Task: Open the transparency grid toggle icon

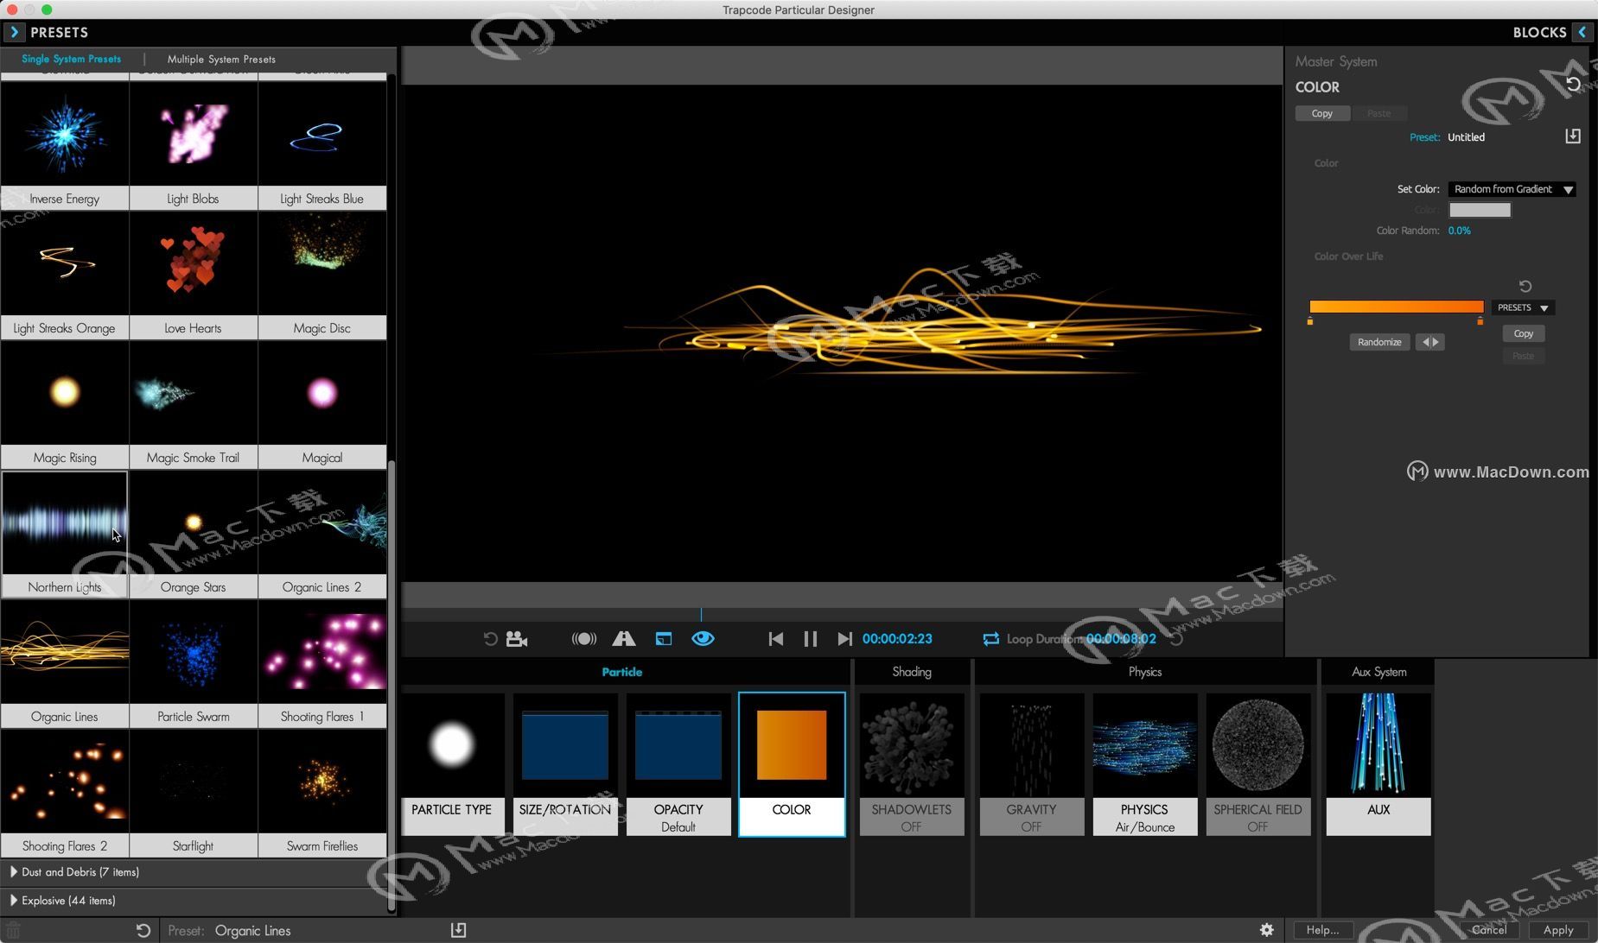Action: click(664, 639)
